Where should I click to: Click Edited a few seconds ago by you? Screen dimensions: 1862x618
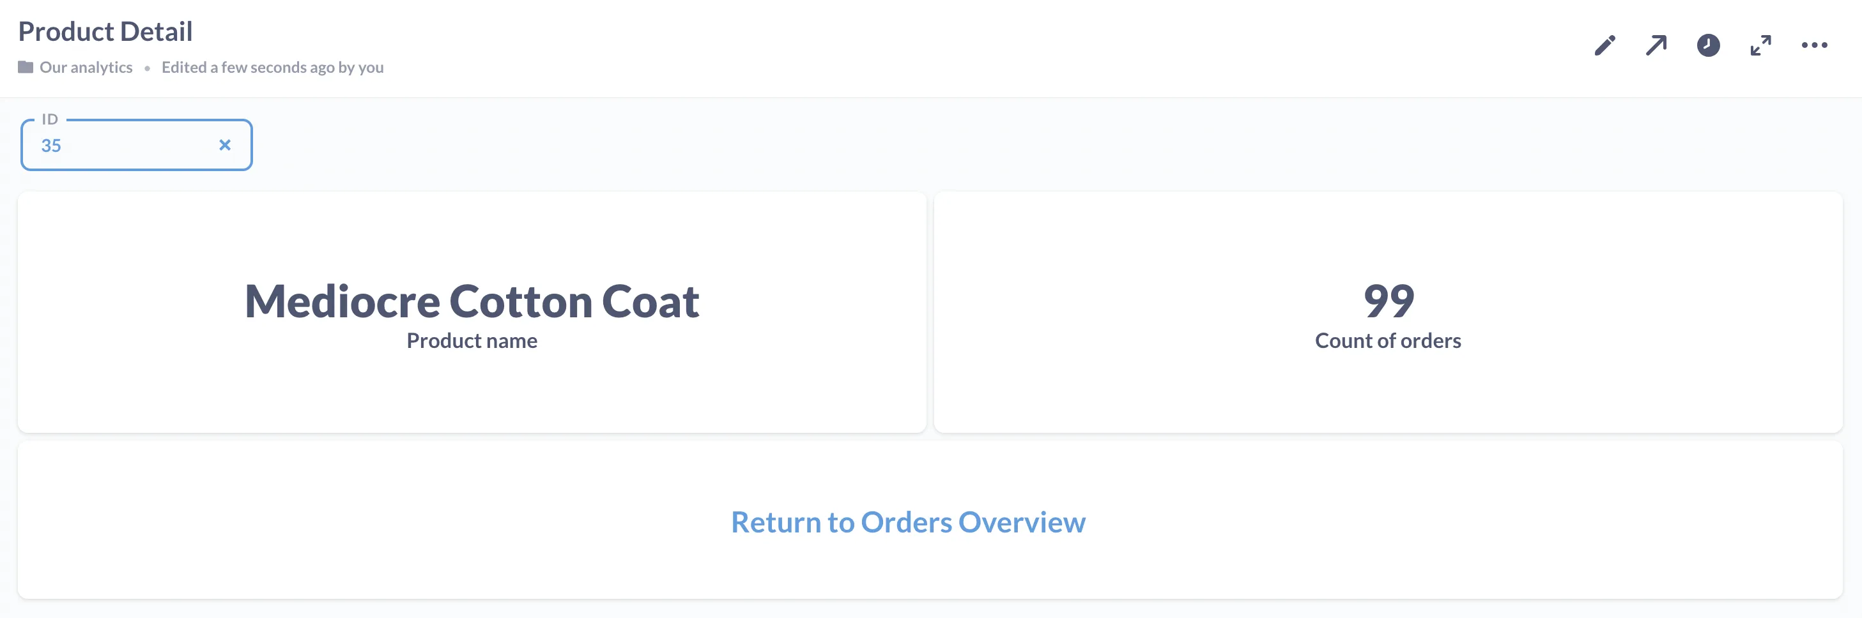tap(272, 66)
